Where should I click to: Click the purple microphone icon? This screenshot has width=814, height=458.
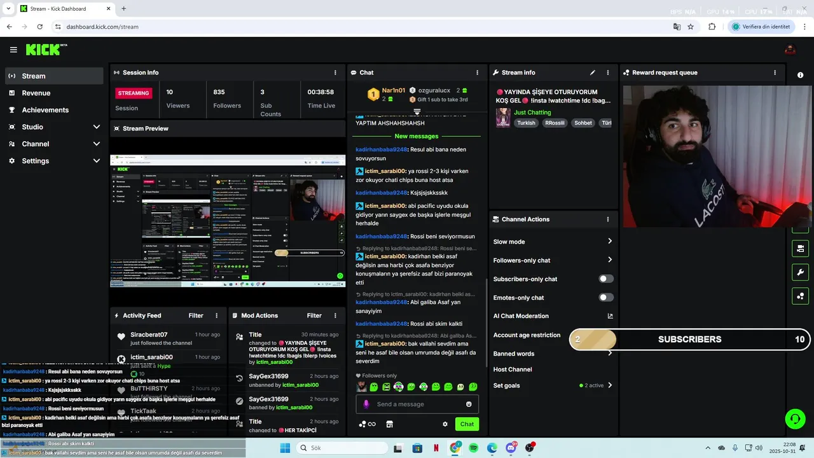[366, 404]
